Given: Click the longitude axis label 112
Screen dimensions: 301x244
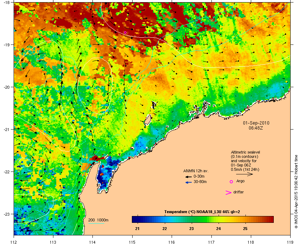Looking at the screenshot, I should tap(14, 242).
